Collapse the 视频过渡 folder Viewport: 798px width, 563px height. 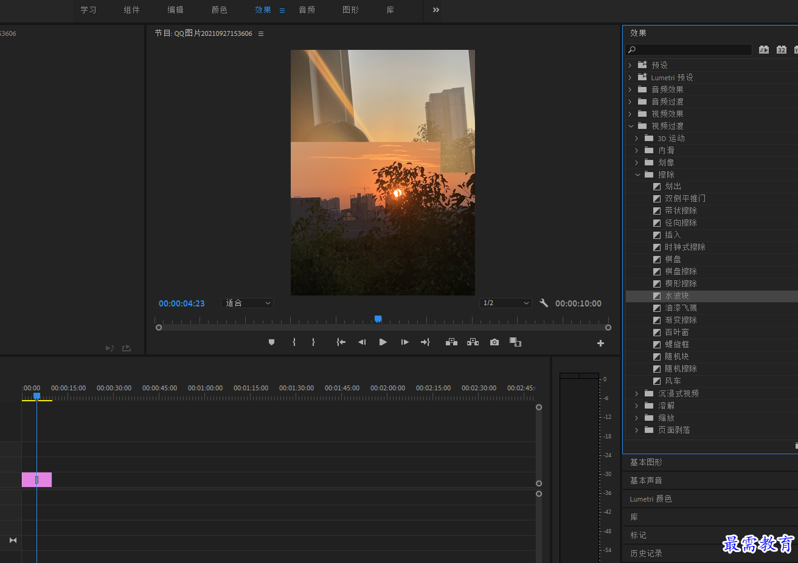pyautogui.click(x=630, y=126)
